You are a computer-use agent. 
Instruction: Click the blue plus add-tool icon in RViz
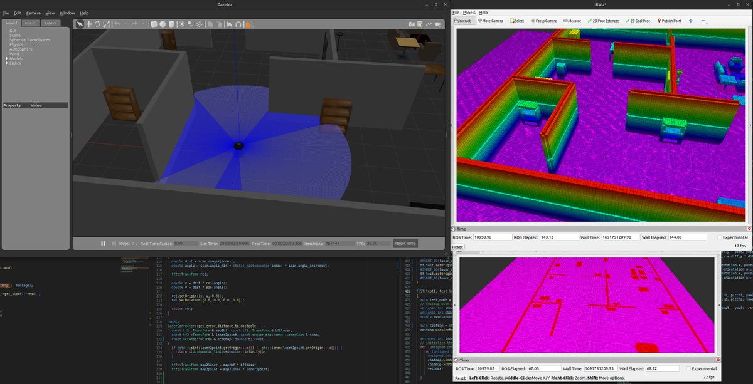point(691,21)
